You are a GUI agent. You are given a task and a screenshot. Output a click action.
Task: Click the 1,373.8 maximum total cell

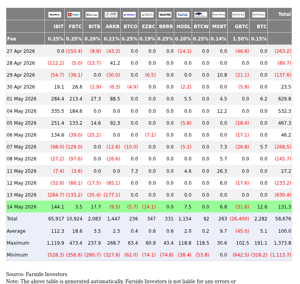point(283,243)
